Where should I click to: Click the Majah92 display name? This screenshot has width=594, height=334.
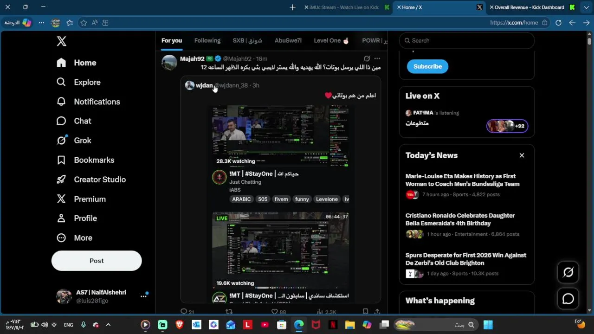[192, 59]
